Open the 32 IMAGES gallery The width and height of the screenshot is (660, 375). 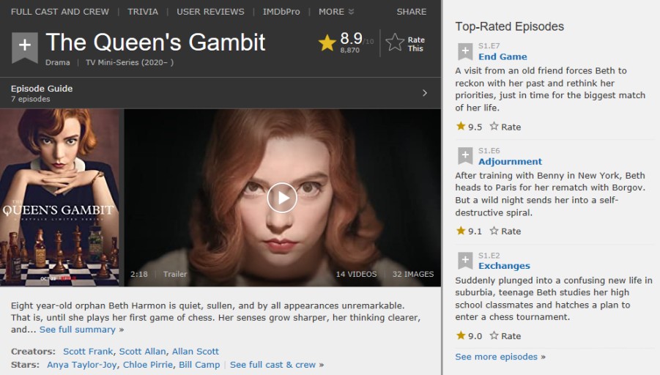413,274
